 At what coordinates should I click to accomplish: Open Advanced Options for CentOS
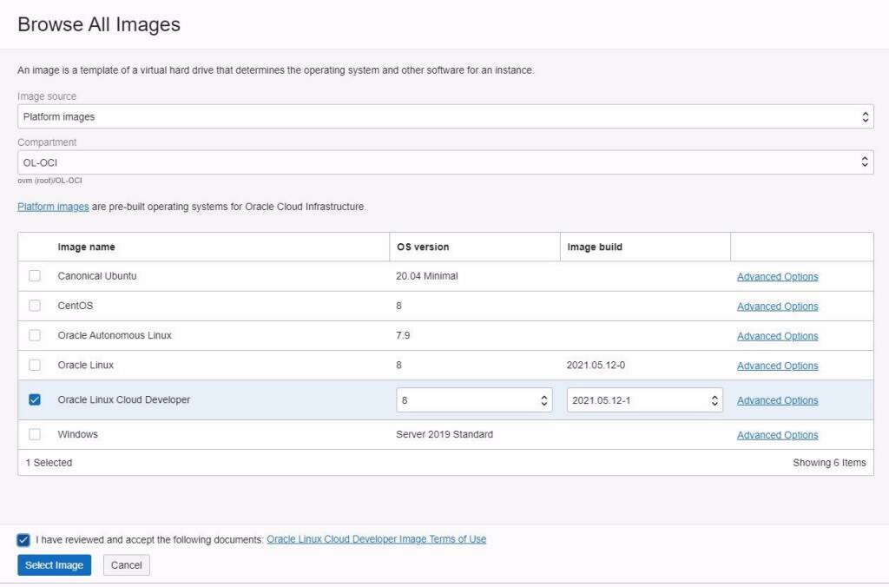pos(777,306)
